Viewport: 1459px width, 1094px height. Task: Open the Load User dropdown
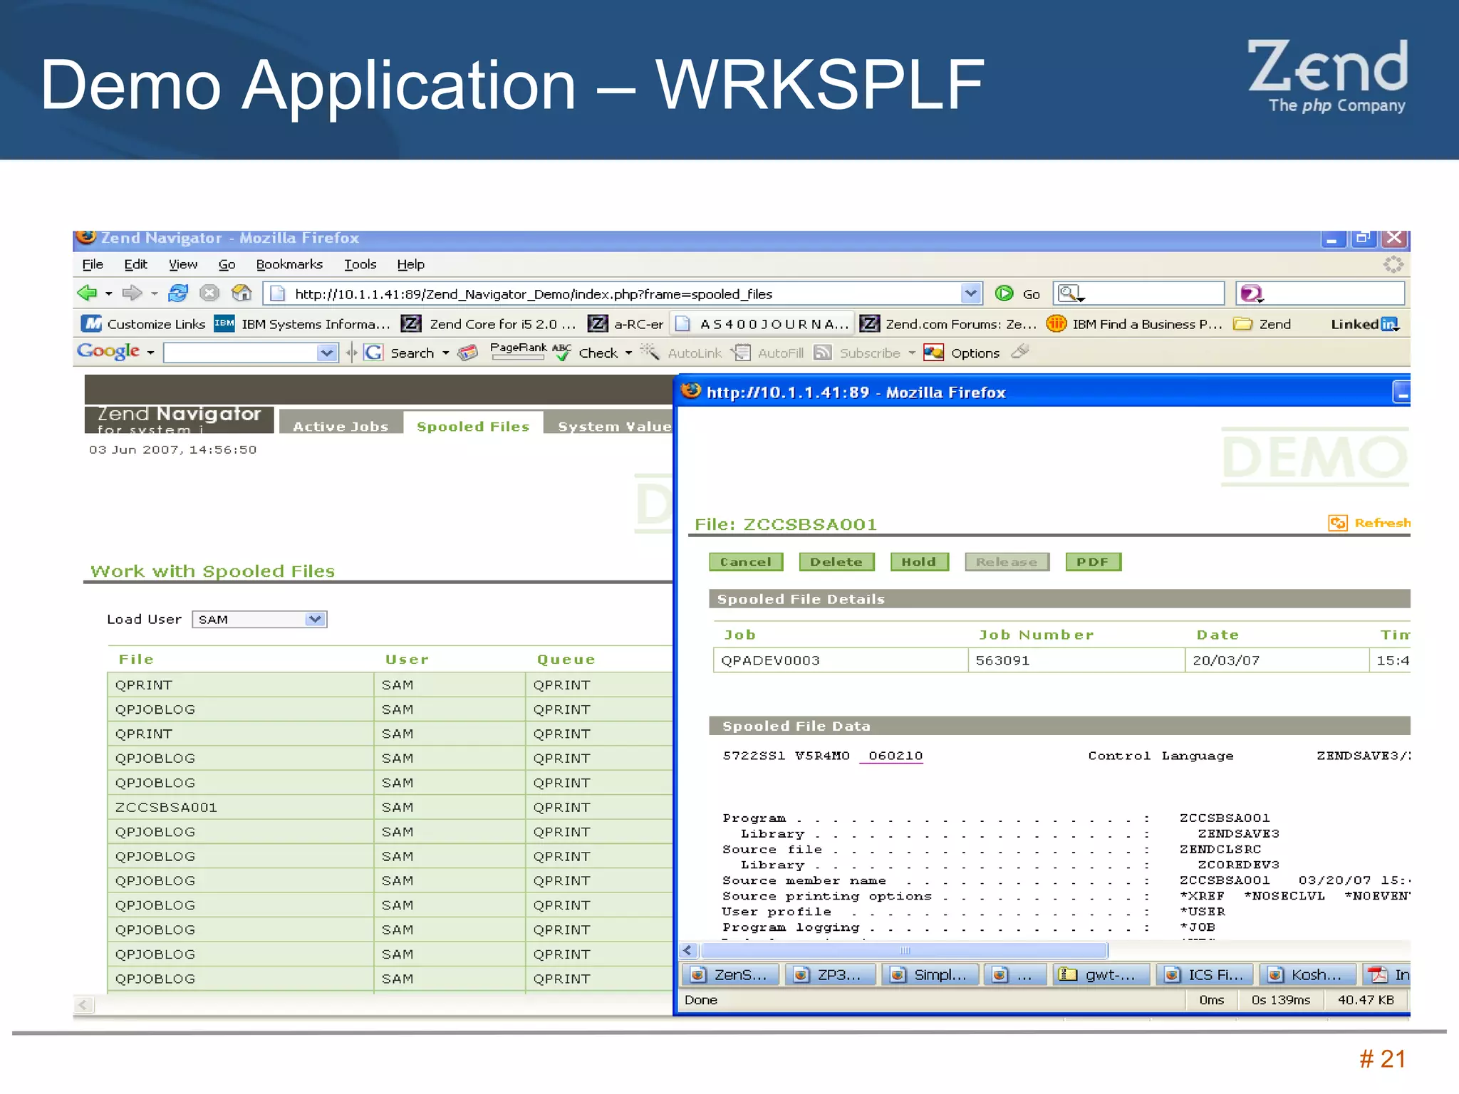(x=259, y=620)
